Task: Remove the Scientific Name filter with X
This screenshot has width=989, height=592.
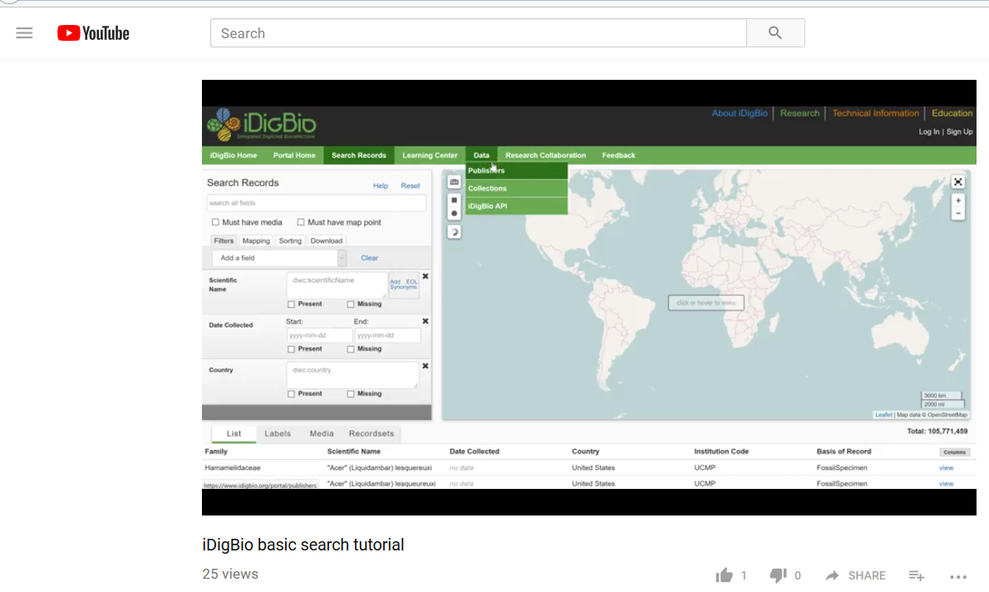Action: 426,276
